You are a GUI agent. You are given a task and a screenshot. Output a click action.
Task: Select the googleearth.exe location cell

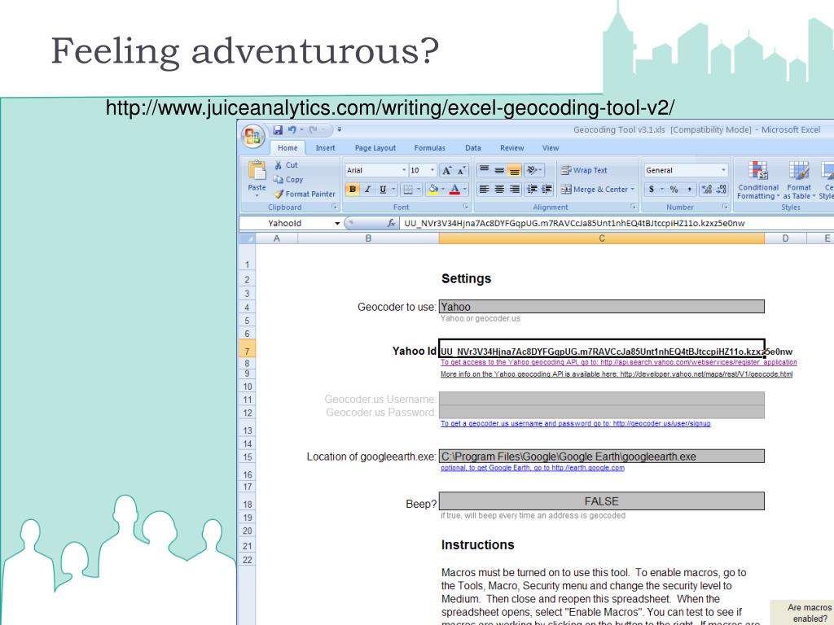click(602, 457)
